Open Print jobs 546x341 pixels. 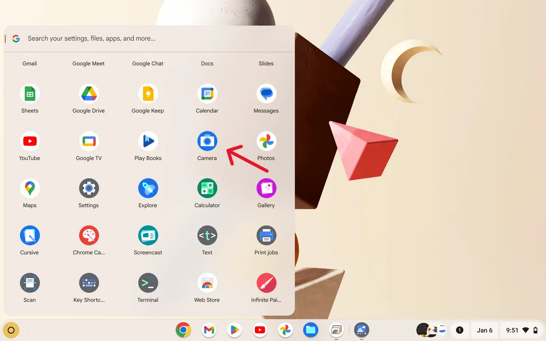click(266, 235)
